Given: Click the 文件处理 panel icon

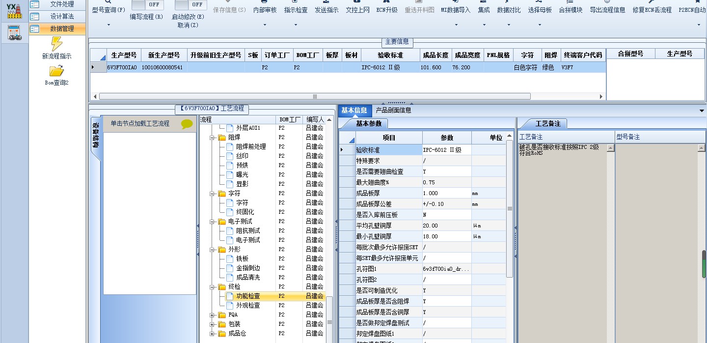Looking at the screenshot, I should 35,4.
